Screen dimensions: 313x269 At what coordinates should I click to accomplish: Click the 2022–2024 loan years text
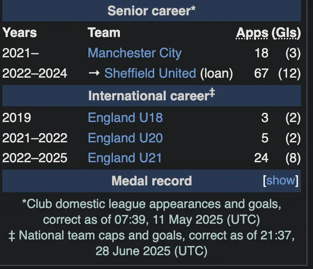[35, 73]
